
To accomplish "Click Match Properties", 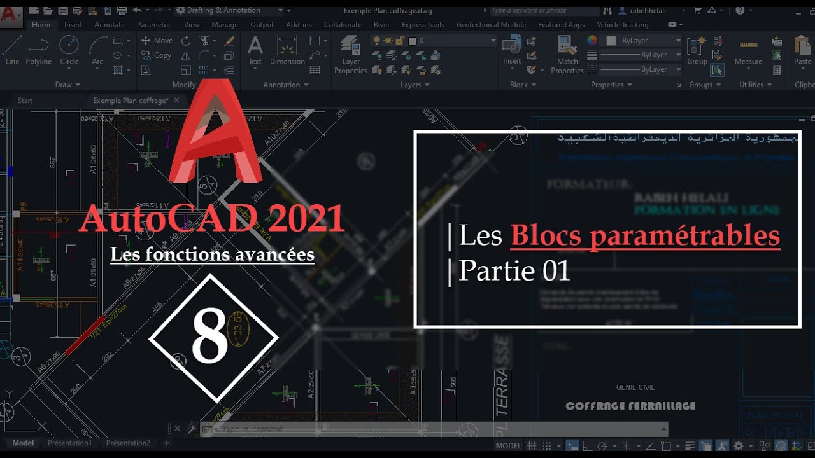I will 567,55.
